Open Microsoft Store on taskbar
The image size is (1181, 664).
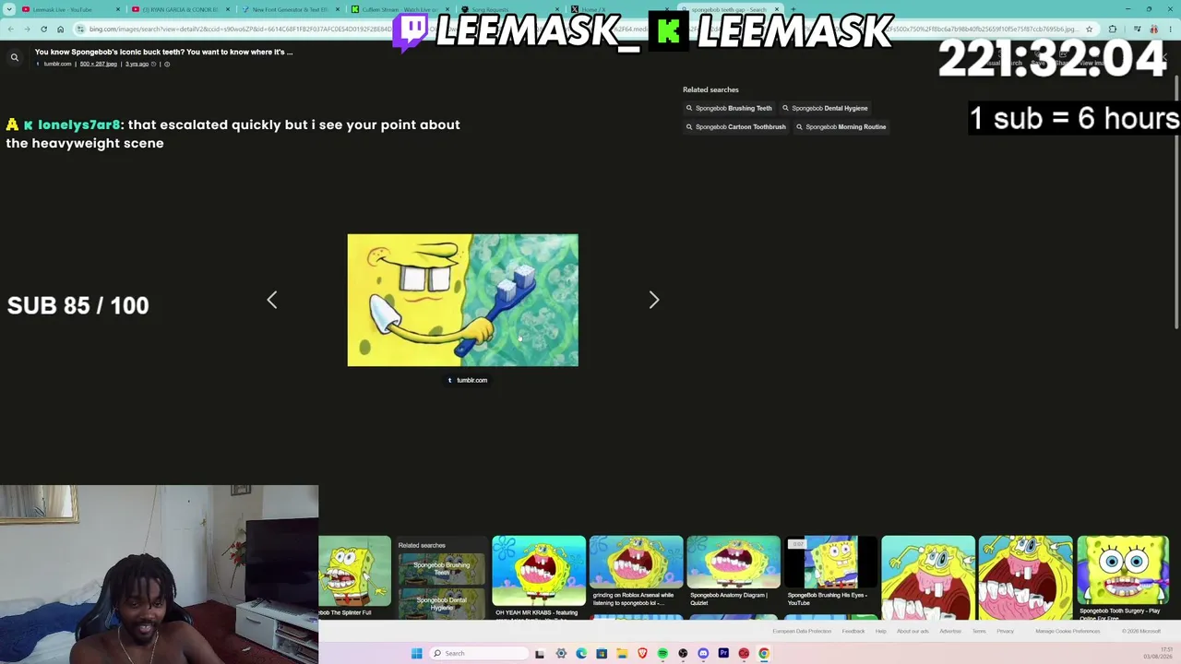coord(602,653)
